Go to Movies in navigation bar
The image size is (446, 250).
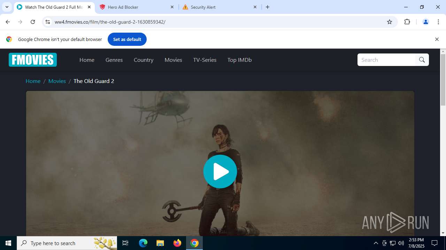point(173,60)
